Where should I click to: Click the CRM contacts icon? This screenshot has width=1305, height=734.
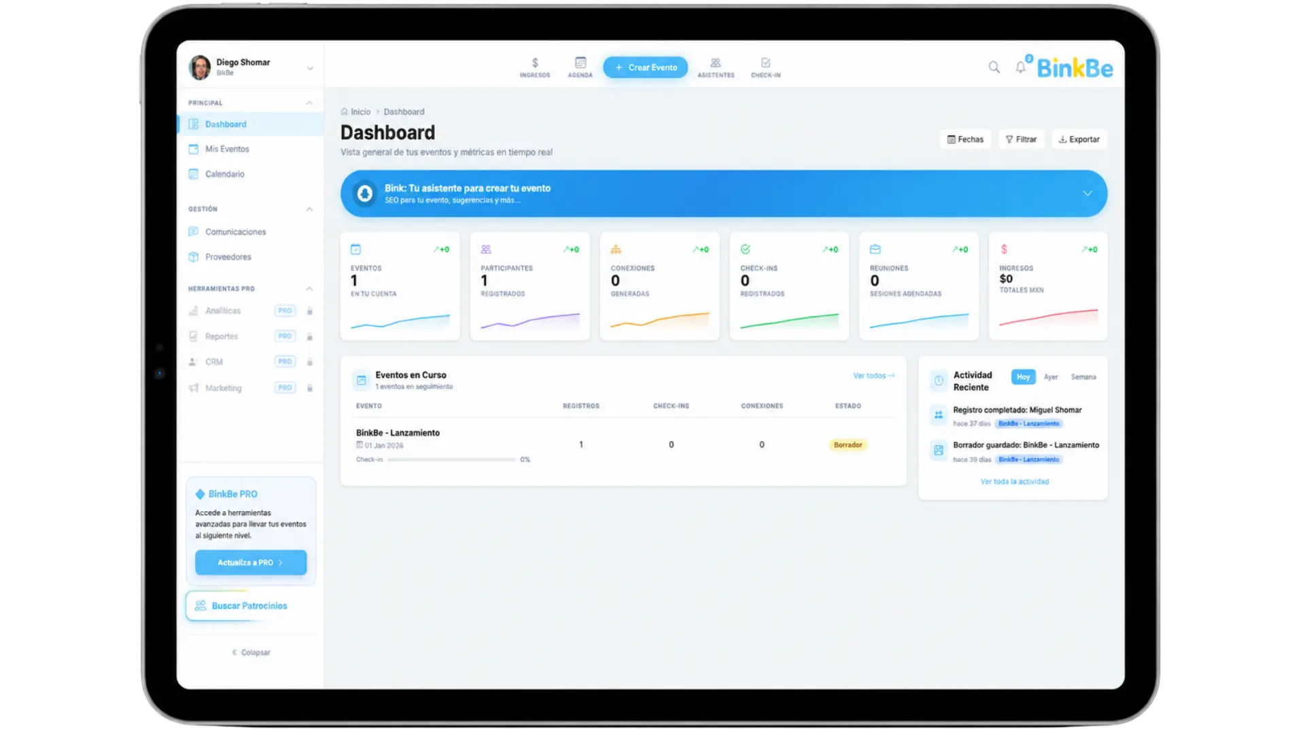click(194, 362)
